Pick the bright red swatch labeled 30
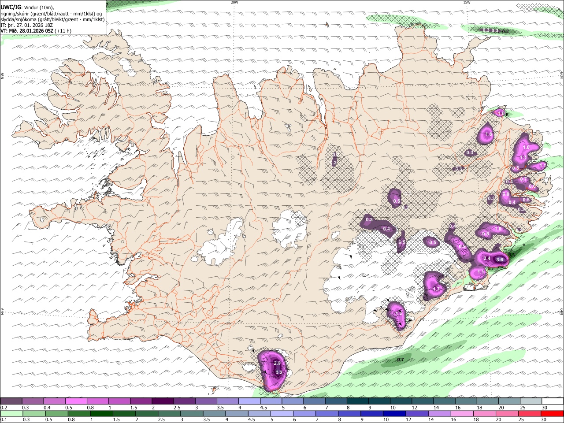The height and width of the screenshot is (423, 564). (552, 414)
